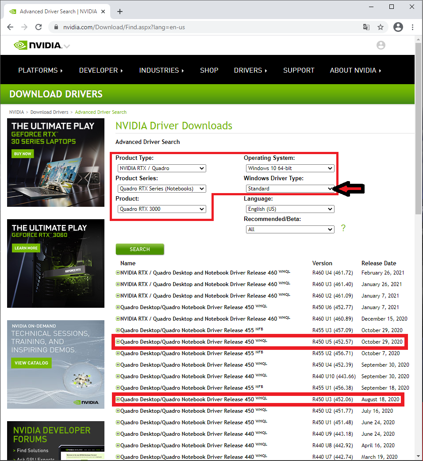Expand R450 U1 (451.48) driver row
Screen dimensions: 423x461
coord(118,422)
